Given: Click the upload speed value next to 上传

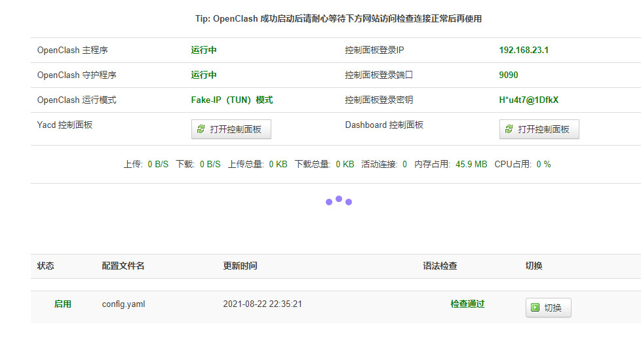Looking at the screenshot, I should tap(158, 165).
